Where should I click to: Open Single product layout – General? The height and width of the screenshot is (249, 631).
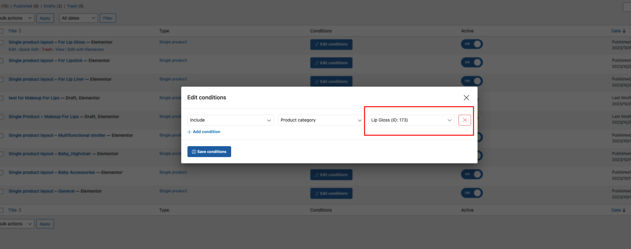(41, 191)
